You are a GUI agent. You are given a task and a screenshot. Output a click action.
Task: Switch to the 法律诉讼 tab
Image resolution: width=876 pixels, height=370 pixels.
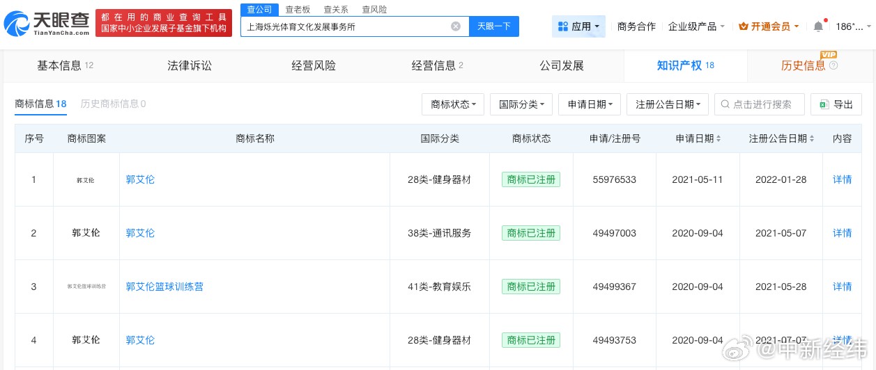189,66
